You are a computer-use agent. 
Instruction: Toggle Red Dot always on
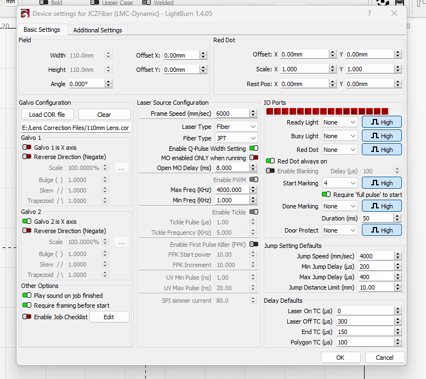pos(270,161)
